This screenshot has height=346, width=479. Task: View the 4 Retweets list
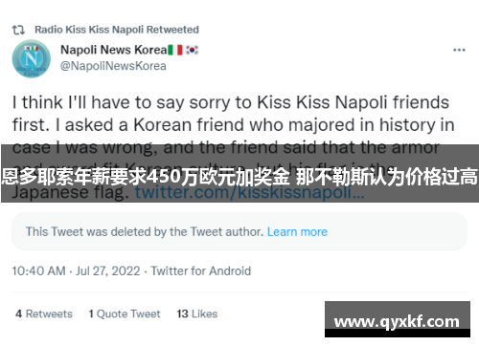(x=44, y=314)
